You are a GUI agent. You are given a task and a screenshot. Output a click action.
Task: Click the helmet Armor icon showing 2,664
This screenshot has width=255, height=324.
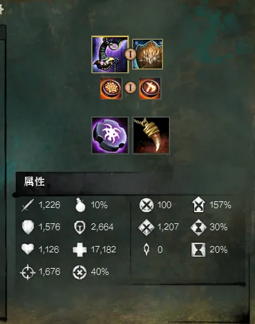pyautogui.click(x=80, y=228)
